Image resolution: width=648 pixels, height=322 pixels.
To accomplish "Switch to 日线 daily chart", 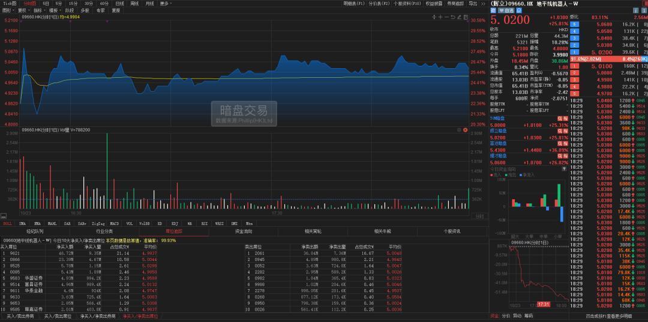I will [119, 4].
